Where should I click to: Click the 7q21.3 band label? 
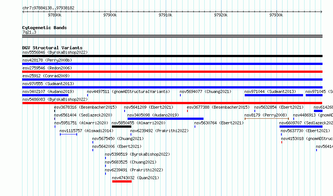click(29, 32)
